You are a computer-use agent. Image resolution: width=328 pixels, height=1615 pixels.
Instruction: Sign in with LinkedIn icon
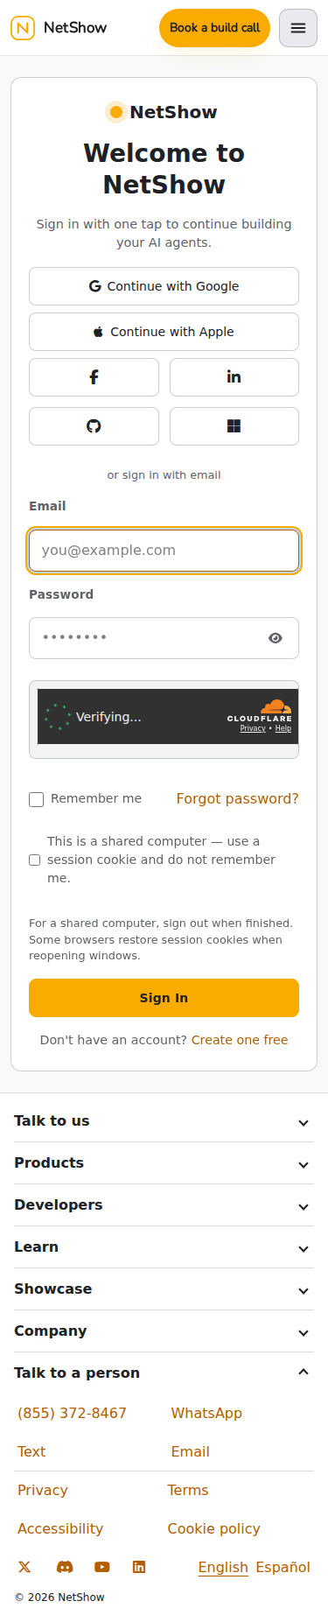coord(234,377)
